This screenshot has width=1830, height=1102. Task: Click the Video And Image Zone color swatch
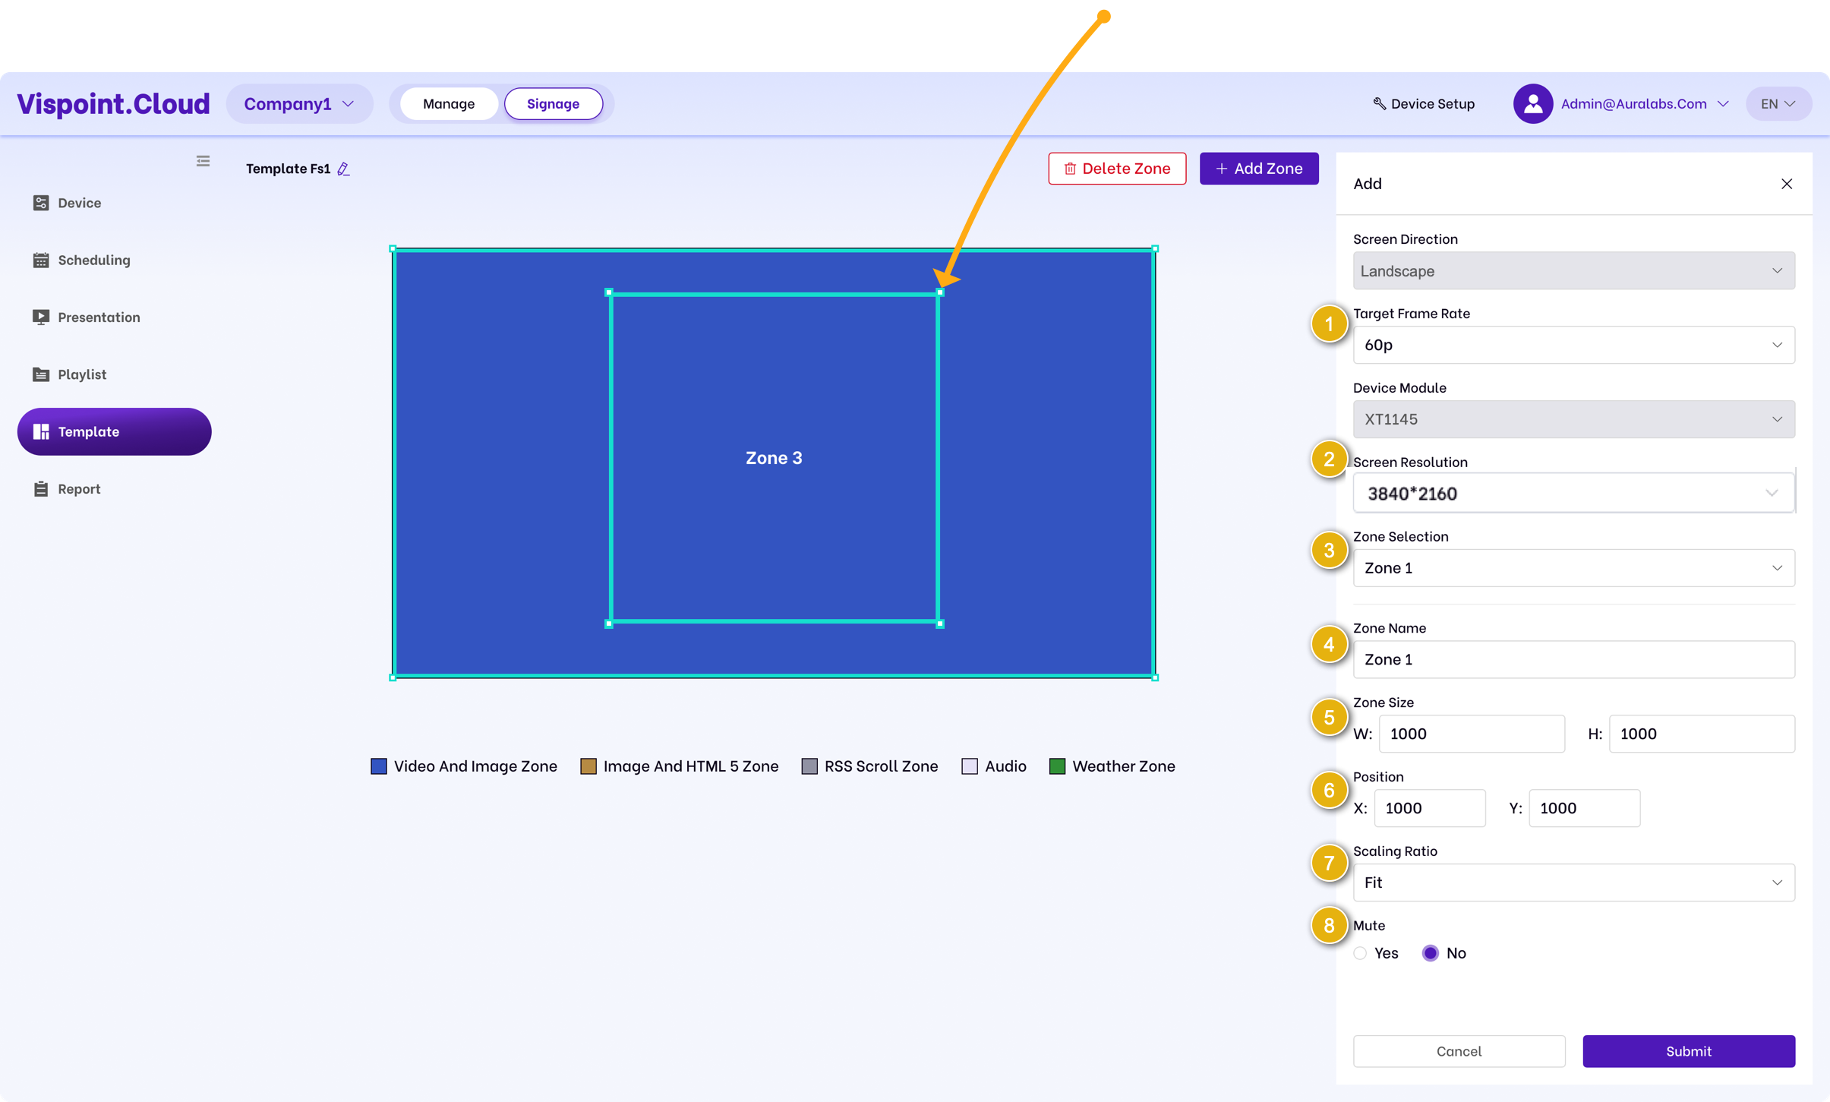(x=378, y=766)
